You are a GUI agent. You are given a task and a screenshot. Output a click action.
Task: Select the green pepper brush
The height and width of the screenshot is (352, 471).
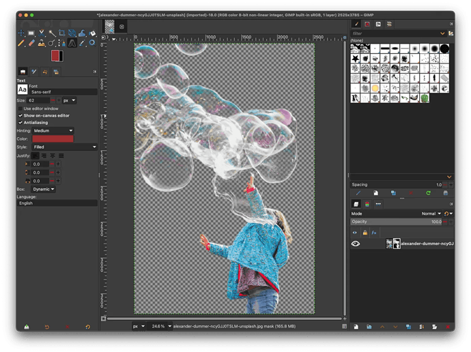tap(425, 98)
